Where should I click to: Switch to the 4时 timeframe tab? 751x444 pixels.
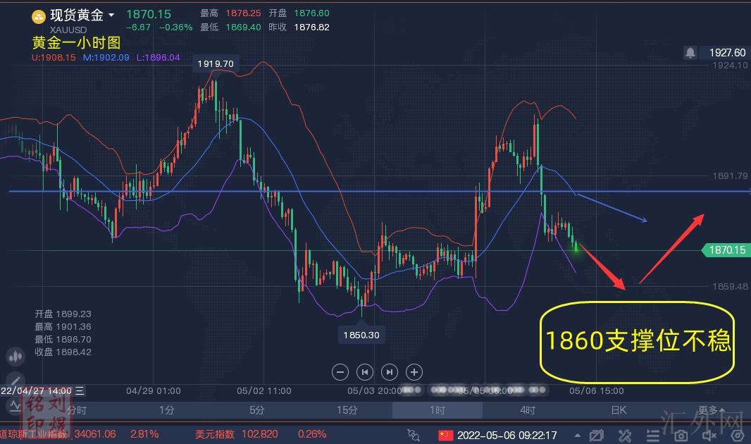pos(528,410)
